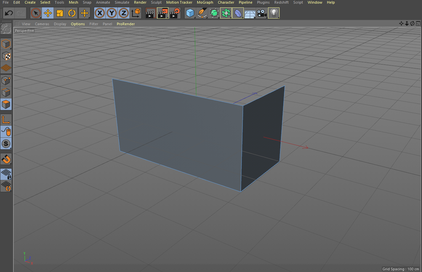Screen dimensions: 422x272
Task: Open the Window menu
Action: (315, 2)
